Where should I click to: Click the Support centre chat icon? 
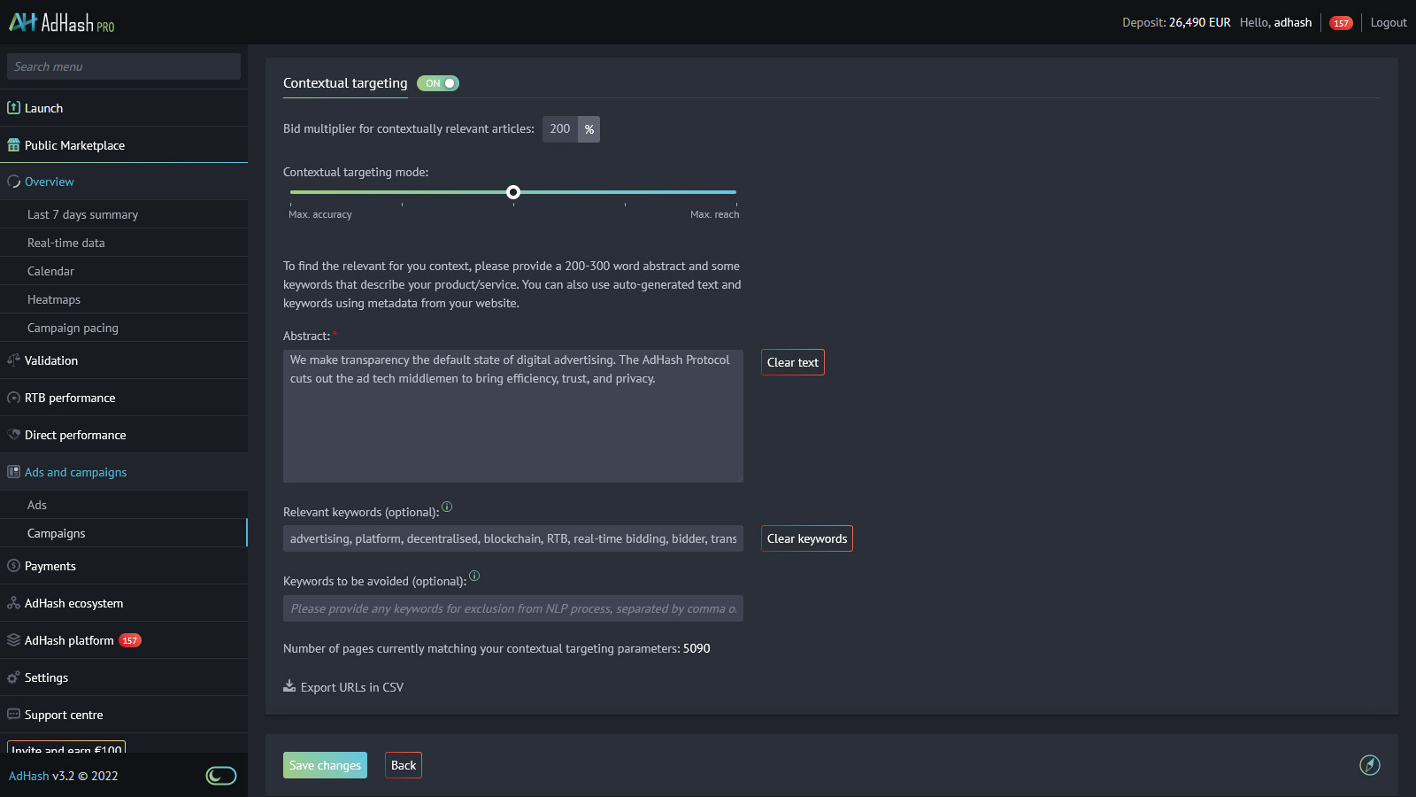pos(13,714)
